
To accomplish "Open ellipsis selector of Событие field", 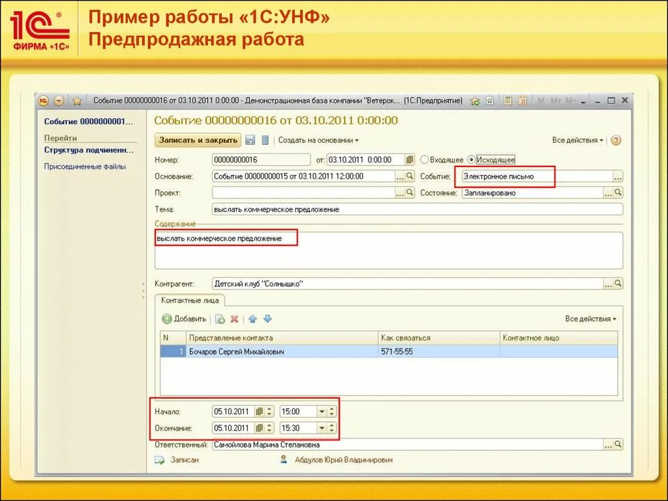I will tap(618, 176).
